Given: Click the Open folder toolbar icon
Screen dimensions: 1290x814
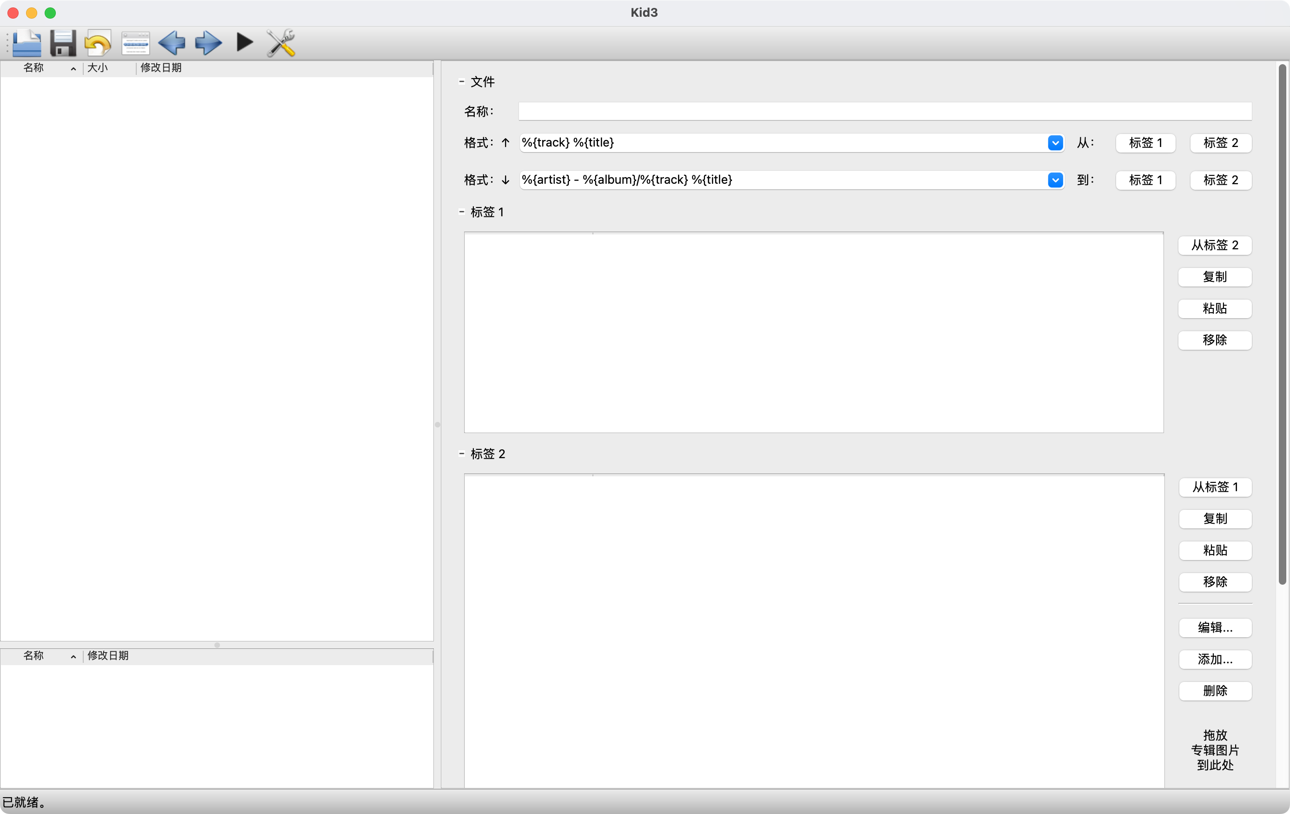Looking at the screenshot, I should 27,43.
